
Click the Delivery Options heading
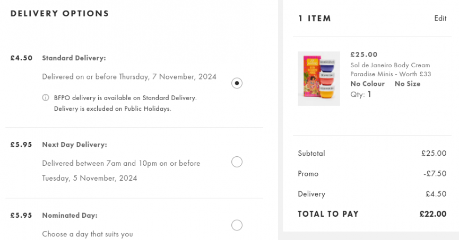click(60, 13)
